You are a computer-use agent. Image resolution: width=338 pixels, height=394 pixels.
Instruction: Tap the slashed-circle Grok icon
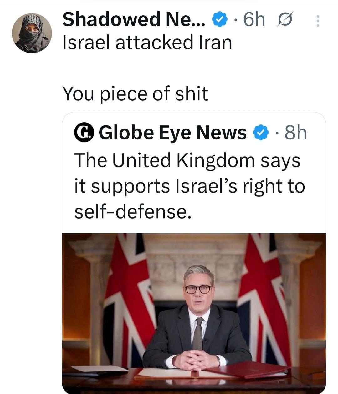click(285, 19)
